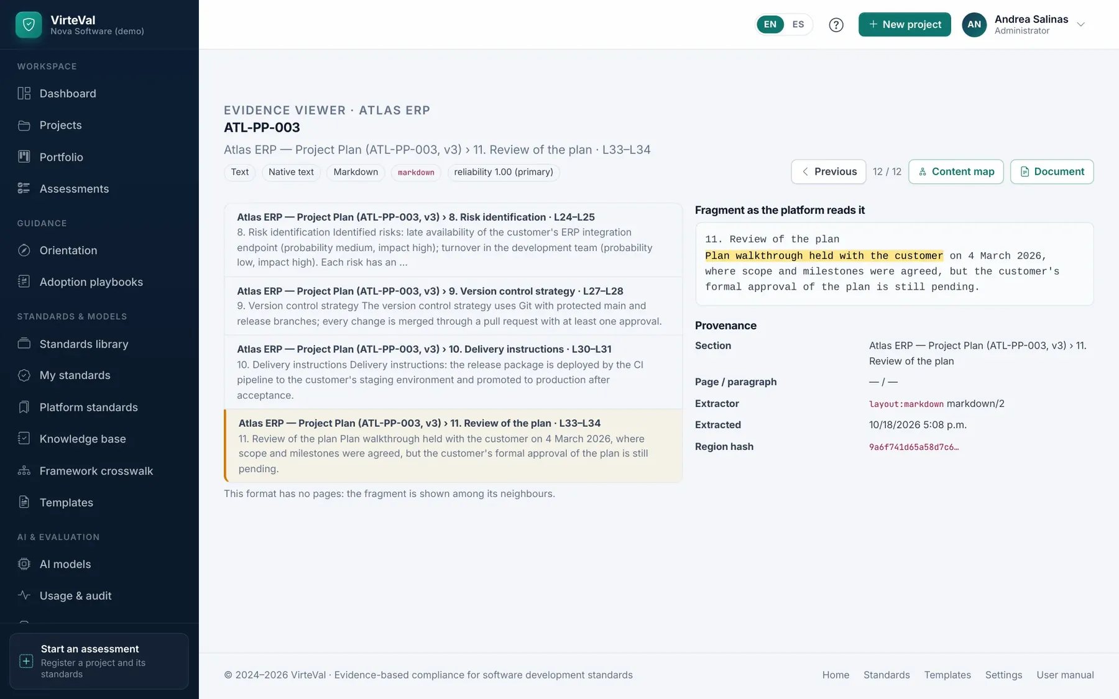Click the AI models chip icon
Screen dimensions: 1119x699
[24, 564]
